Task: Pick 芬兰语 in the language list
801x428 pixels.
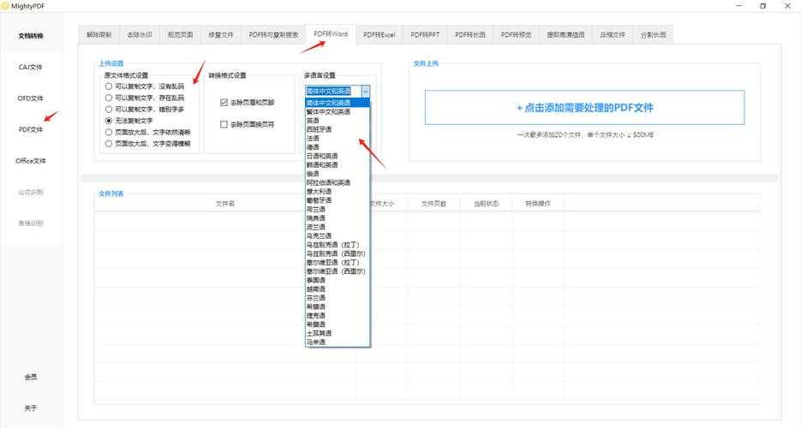Action: (x=338, y=297)
